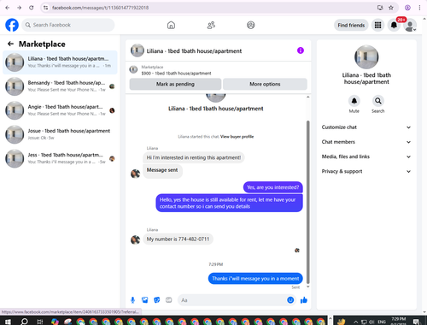Click Liliana's avatar beside her number message

tap(135, 239)
